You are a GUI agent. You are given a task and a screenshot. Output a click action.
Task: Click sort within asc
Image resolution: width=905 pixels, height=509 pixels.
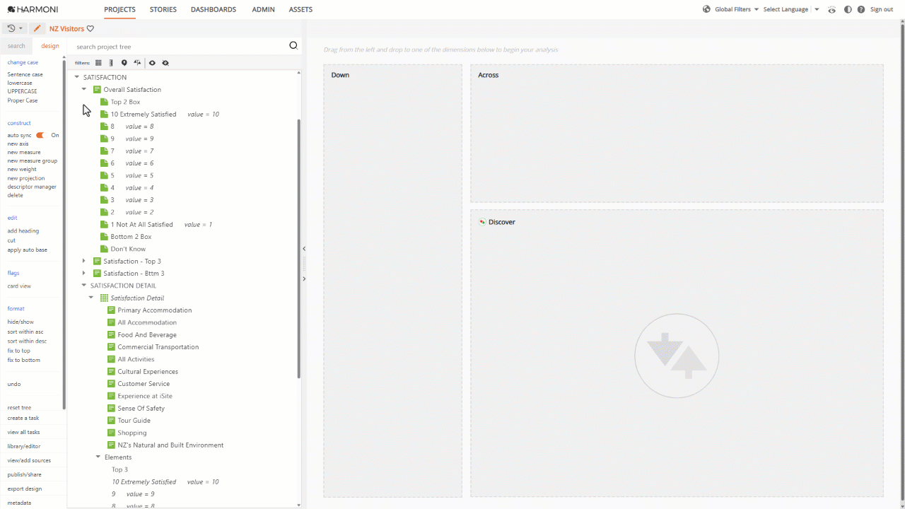coord(25,332)
